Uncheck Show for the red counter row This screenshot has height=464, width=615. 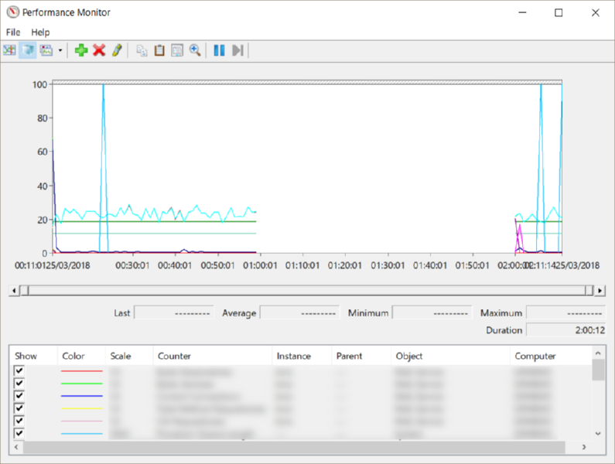click(19, 370)
